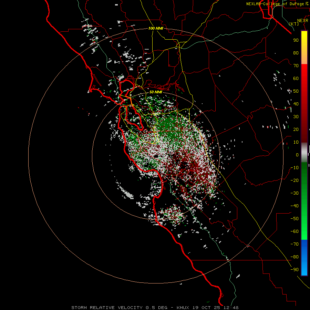Click the 0 scale label
The width and height of the screenshot is (310, 310).
pyautogui.click(x=297, y=155)
